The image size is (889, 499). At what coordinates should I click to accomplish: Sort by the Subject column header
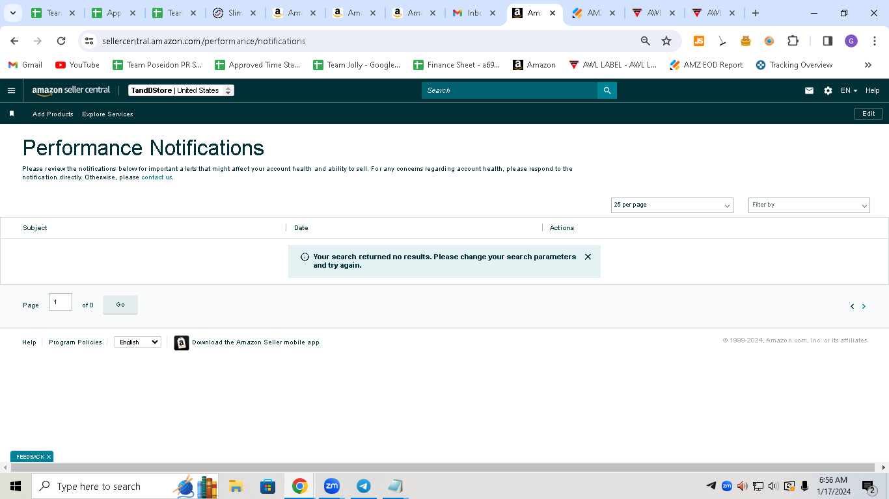coord(35,228)
